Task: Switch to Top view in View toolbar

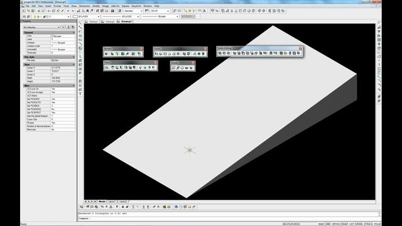Action: tap(113, 67)
